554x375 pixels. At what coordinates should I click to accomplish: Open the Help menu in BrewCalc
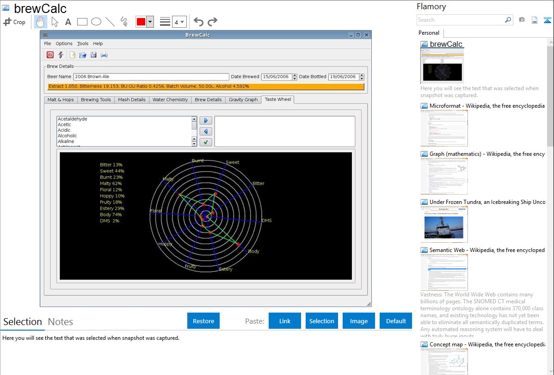[98, 43]
